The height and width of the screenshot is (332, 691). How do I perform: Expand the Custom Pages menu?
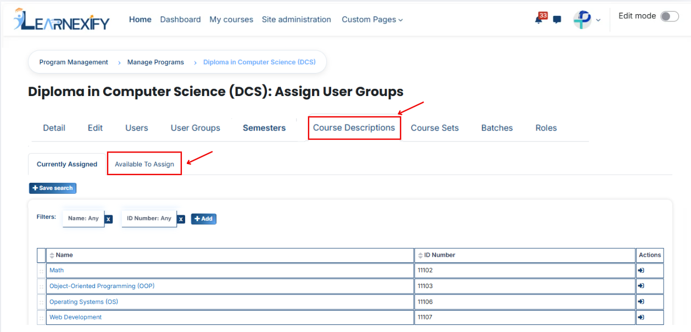point(372,20)
